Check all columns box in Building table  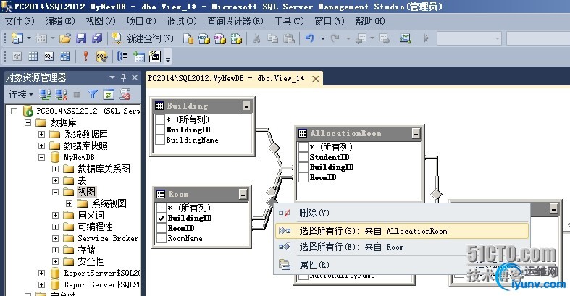(x=160, y=119)
